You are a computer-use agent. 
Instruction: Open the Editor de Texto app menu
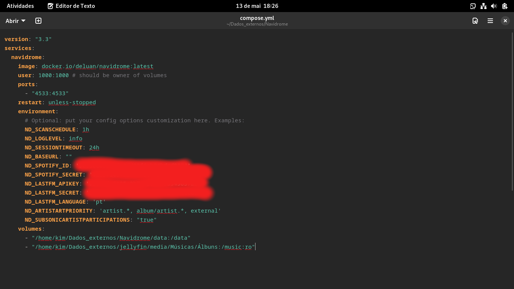[71, 6]
